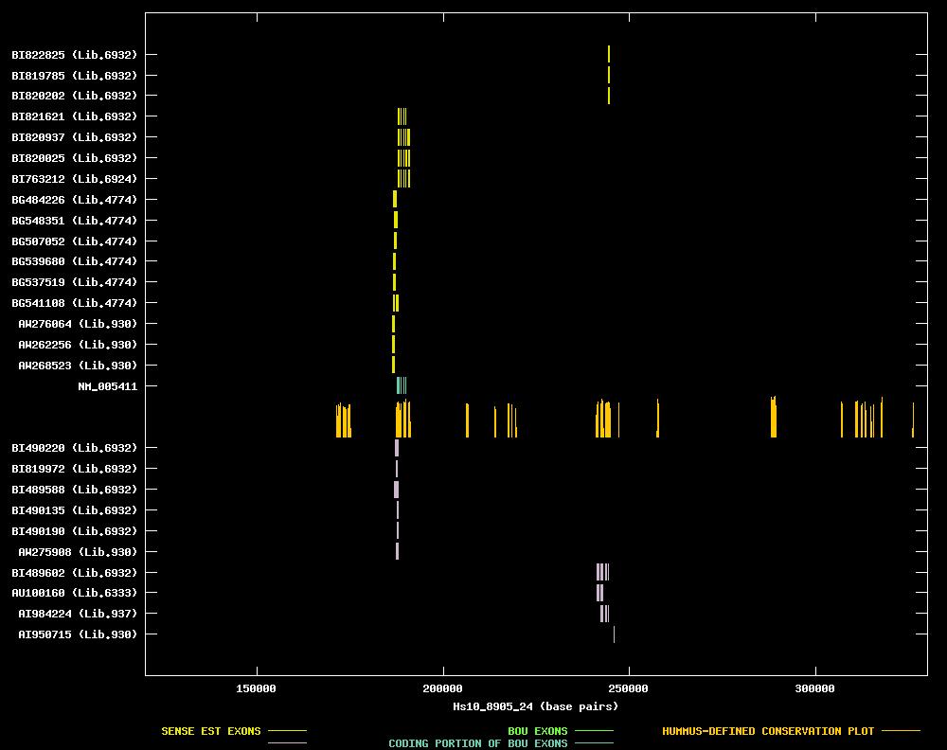Screen dimensions: 947x750
Task: Click the 300000 axis tick label
Action: tap(814, 688)
